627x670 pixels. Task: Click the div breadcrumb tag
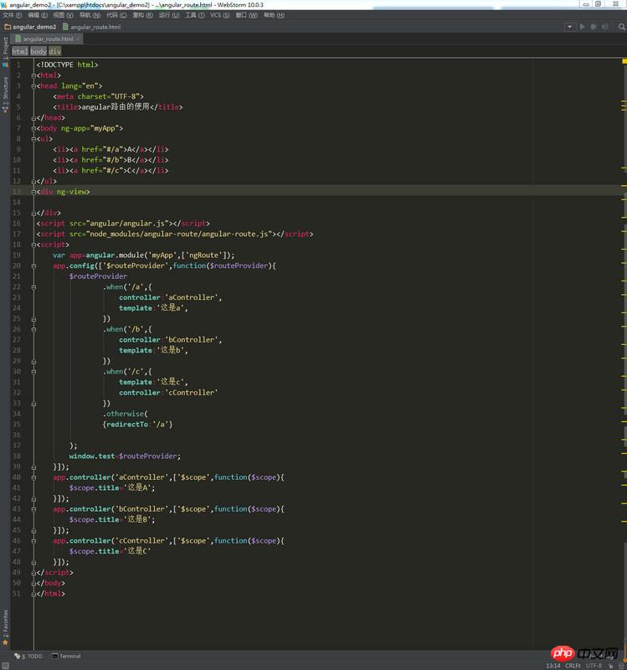click(x=54, y=51)
